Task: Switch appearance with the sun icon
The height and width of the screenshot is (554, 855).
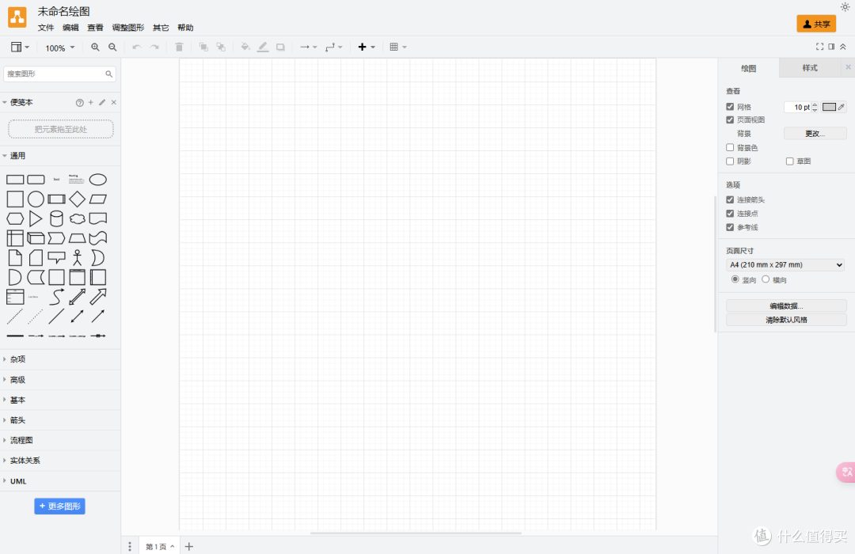Action: (x=845, y=7)
